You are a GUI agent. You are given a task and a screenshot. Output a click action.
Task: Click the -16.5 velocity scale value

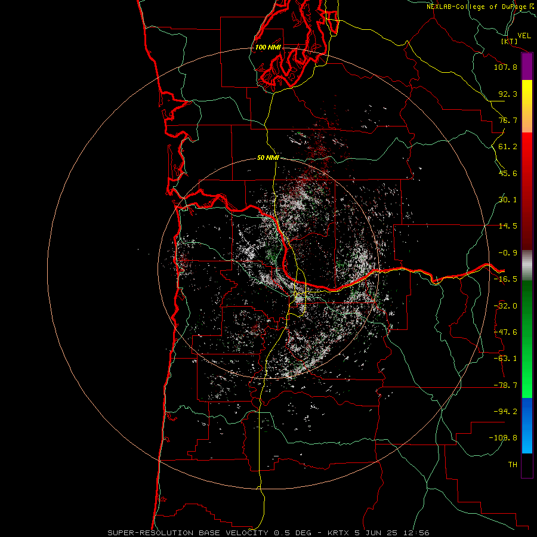(x=505, y=279)
